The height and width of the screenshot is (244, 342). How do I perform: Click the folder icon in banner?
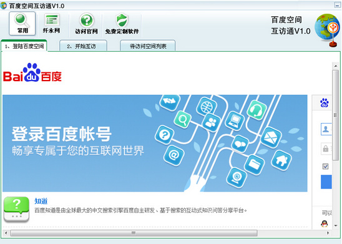[255, 165]
